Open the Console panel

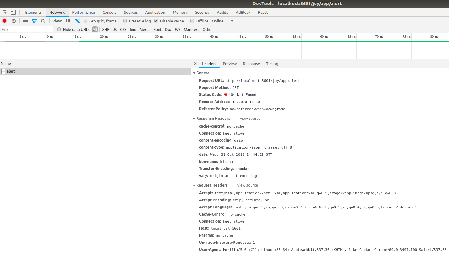[x=109, y=12]
